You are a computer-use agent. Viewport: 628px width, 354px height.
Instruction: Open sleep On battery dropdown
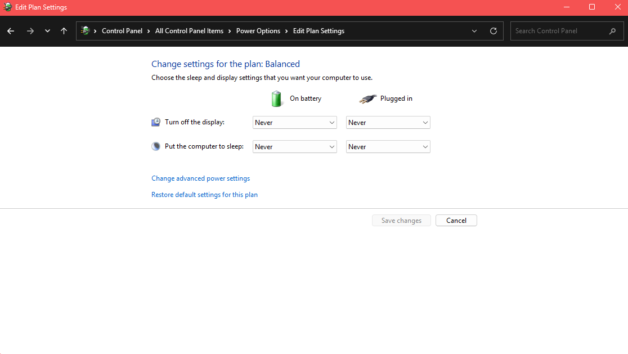click(x=294, y=146)
